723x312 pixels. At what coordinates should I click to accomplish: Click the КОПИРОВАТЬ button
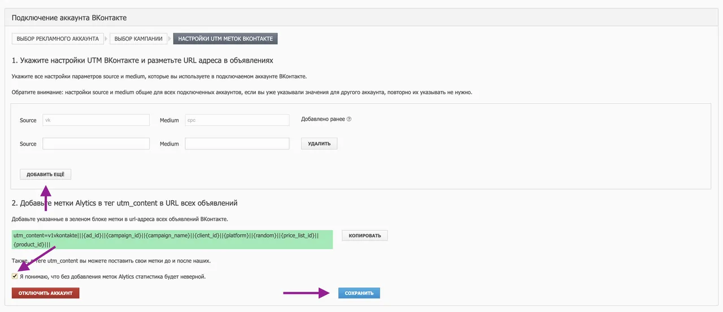[364, 235]
